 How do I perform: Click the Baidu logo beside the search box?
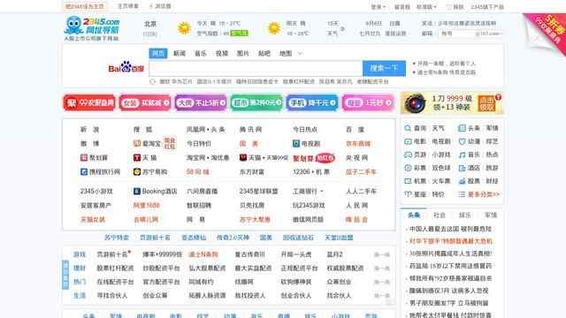126,67
